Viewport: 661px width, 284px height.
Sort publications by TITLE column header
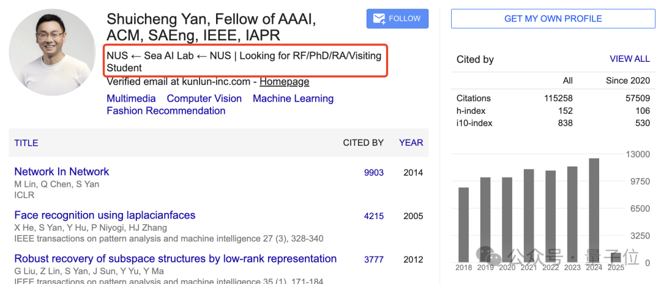26,143
